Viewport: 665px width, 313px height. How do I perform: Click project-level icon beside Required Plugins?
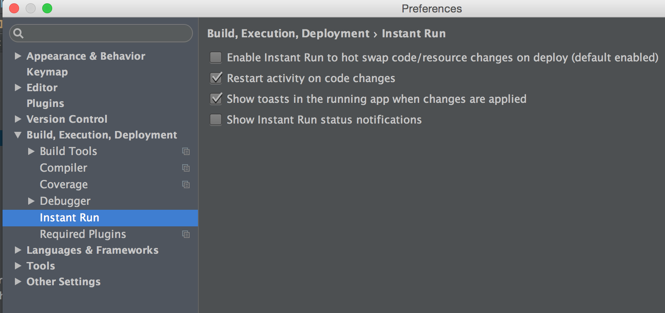point(186,234)
